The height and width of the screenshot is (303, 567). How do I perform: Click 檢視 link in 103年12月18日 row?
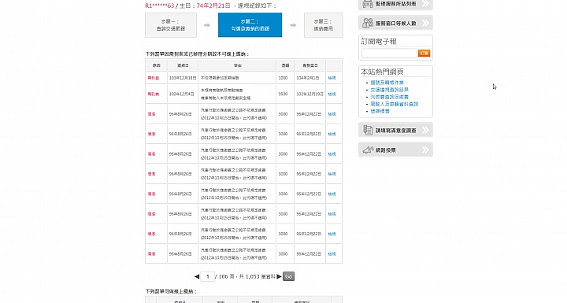[332, 78]
